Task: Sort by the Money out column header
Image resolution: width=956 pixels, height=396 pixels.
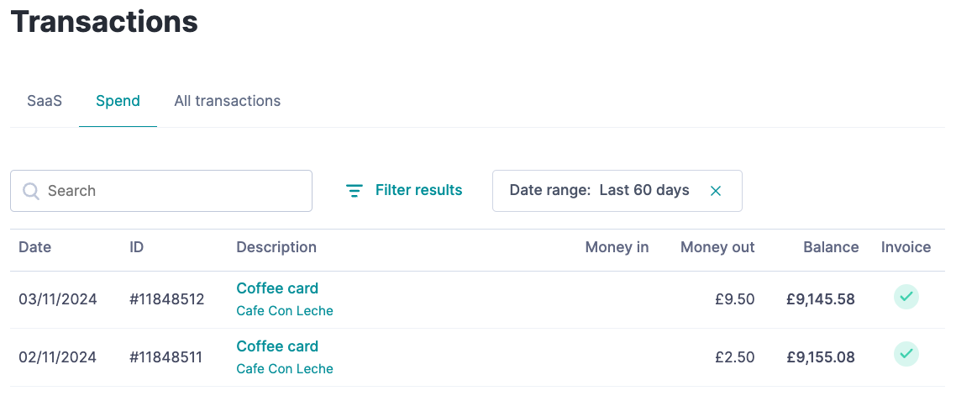Action: [717, 247]
